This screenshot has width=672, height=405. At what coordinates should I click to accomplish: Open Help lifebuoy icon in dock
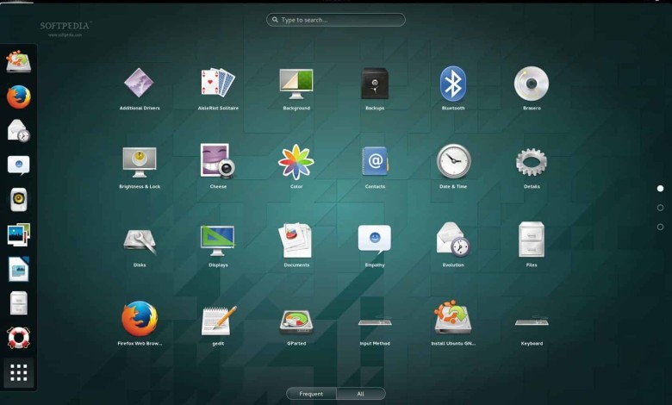(18, 338)
